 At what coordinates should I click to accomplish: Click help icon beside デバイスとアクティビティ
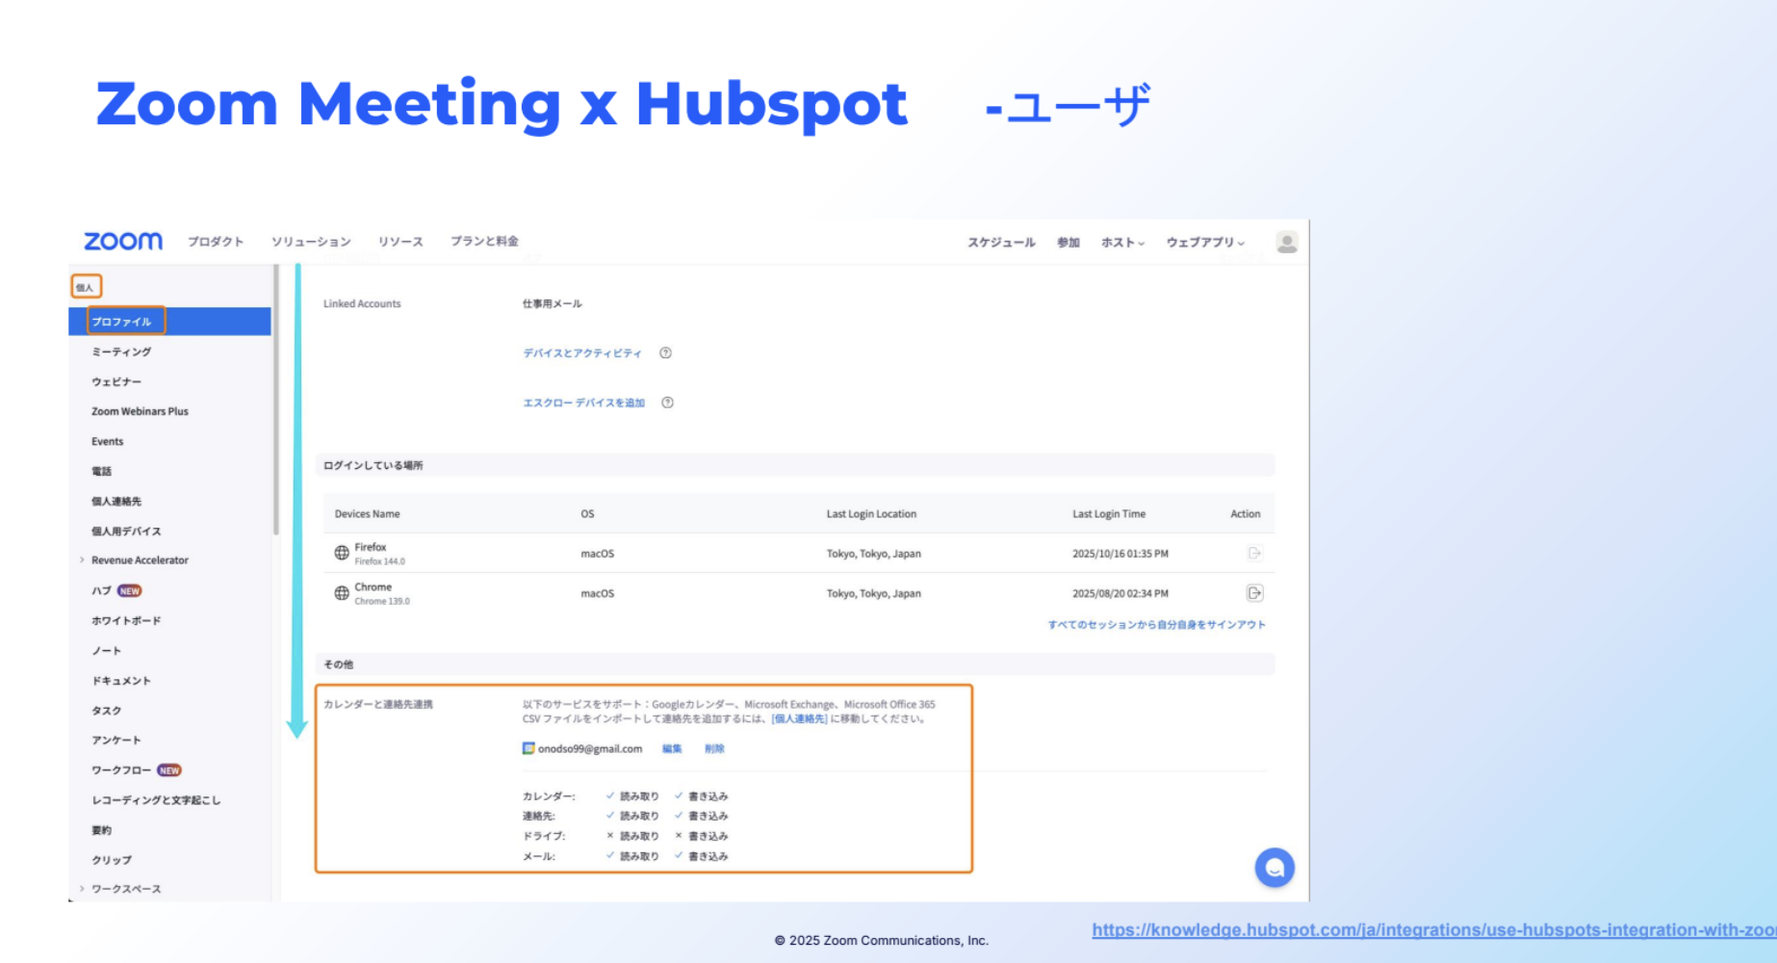665,353
